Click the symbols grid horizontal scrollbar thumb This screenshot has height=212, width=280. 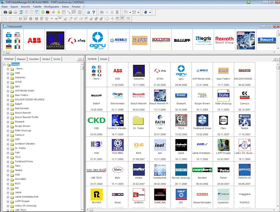(x=91, y=210)
